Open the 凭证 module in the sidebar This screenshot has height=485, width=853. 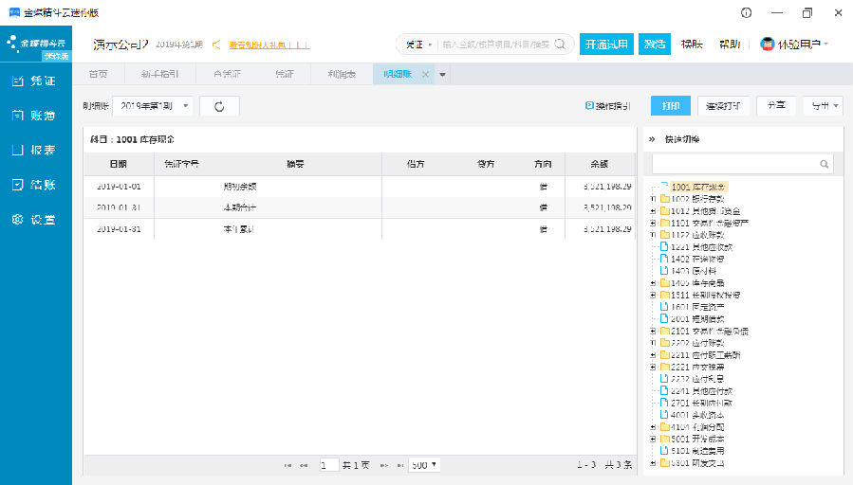(34, 81)
